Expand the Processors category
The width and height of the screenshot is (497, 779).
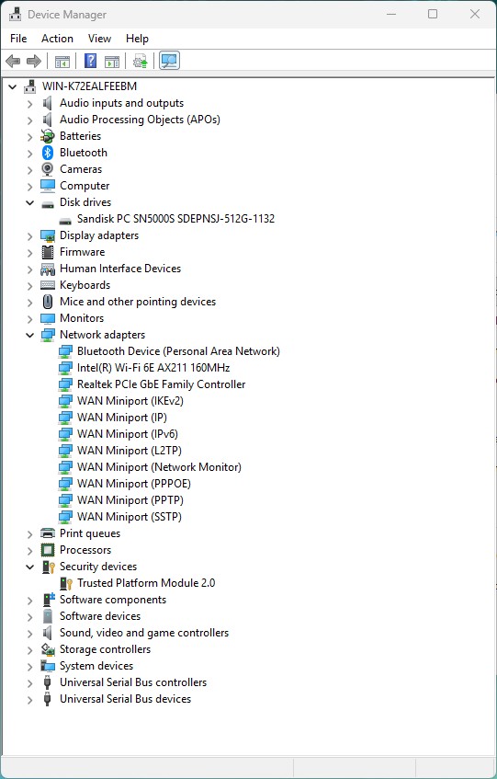click(29, 550)
